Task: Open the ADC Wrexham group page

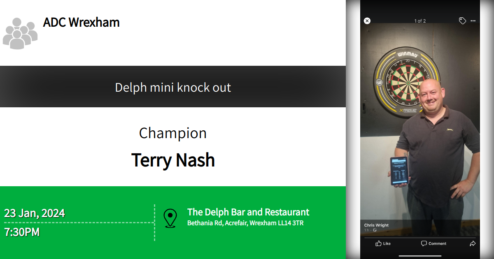Action: [x=81, y=23]
